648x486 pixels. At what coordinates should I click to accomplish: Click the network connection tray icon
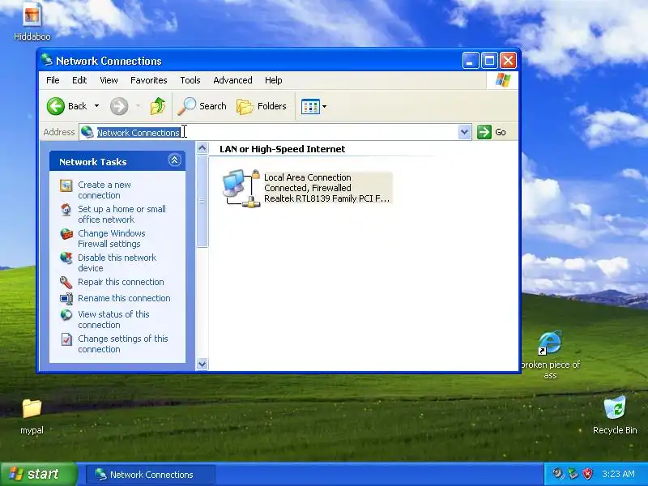[x=573, y=474]
